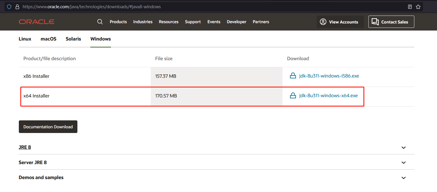Click the Product/file description column header

point(49,58)
